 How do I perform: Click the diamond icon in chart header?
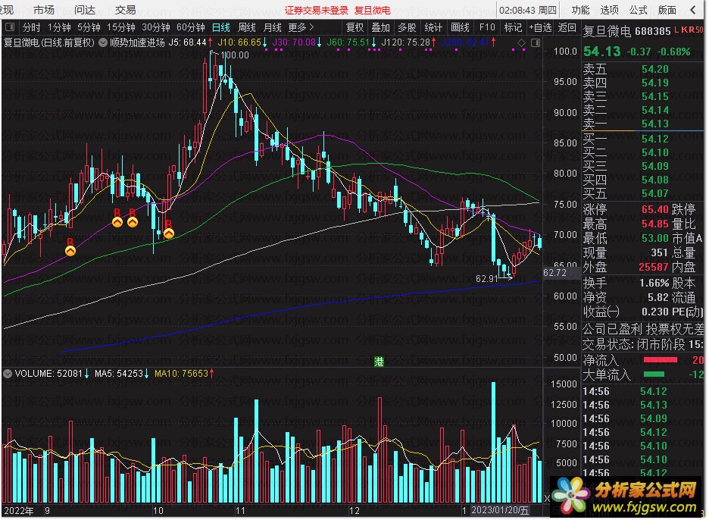(x=521, y=42)
